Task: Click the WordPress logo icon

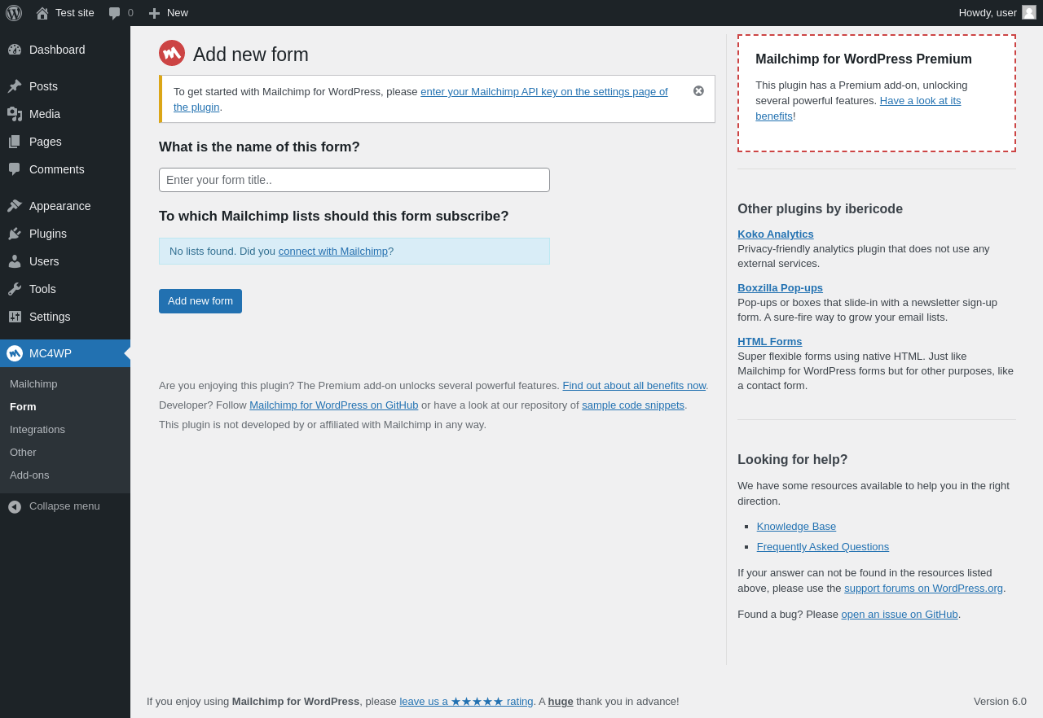Action: coord(14,13)
